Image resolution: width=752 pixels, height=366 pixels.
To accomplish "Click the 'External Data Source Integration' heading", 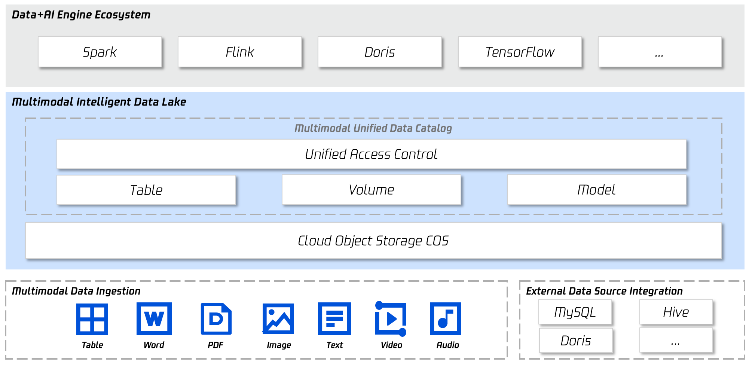I will [x=604, y=291].
